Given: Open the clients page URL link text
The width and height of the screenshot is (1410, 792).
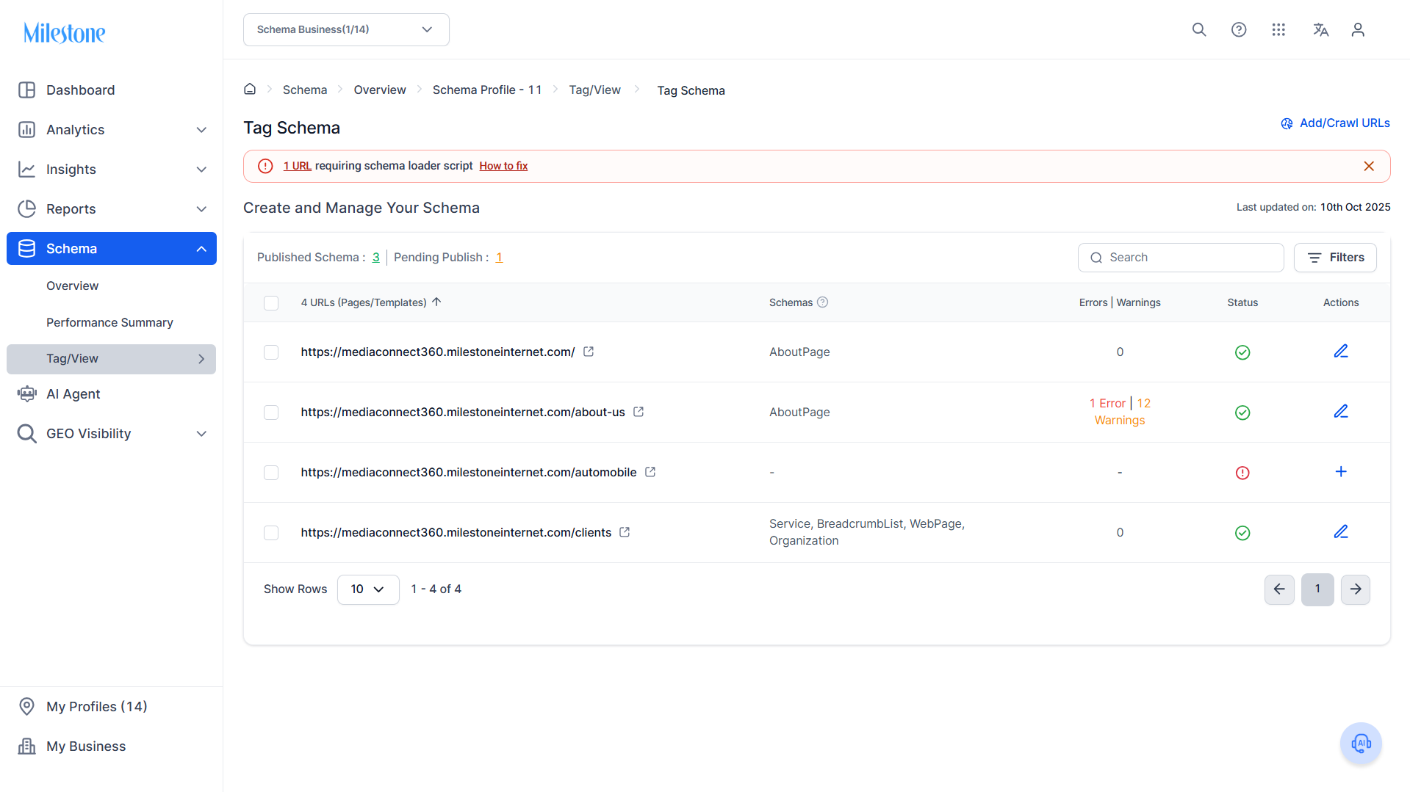Looking at the screenshot, I should [456, 532].
